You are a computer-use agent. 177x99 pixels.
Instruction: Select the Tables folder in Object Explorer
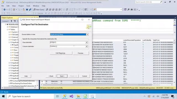(12, 29)
